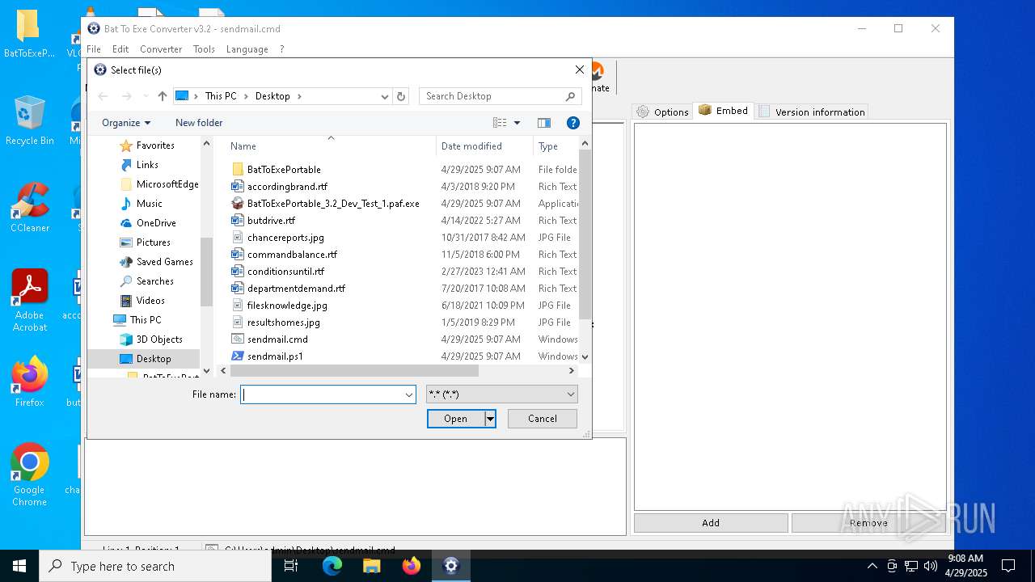Screen dimensions: 1035x582
Task: Refresh the Desktop folder view
Action: click(401, 96)
